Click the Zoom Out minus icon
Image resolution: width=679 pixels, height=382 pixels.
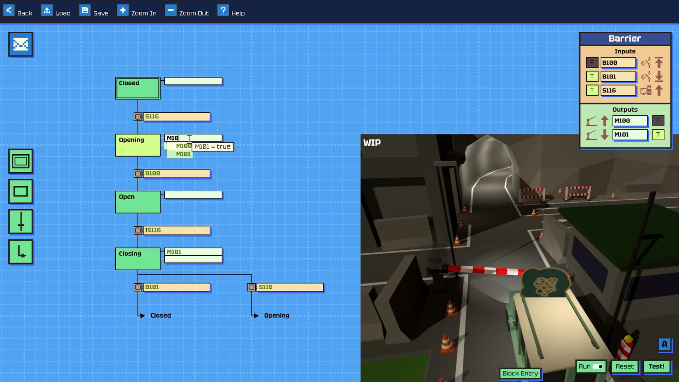point(170,10)
